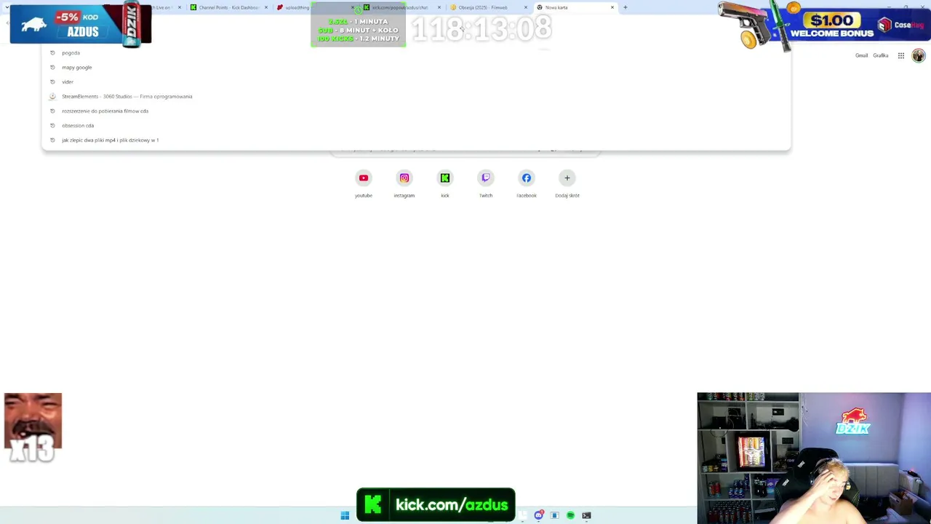The height and width of the screenshot is (524, 931).
Task: Open a new browser tab with plus
Action: click(x=625, y=7)
